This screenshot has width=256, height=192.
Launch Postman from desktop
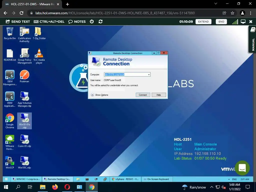pyautogui.click(x=24, y=76)
